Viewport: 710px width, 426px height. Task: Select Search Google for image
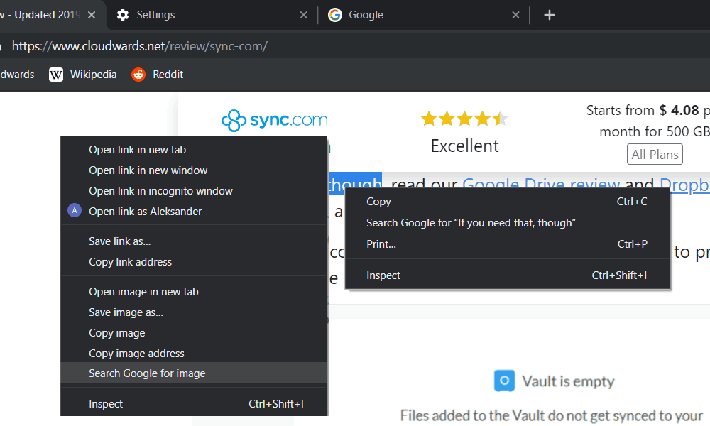click(x=147, y=373)
